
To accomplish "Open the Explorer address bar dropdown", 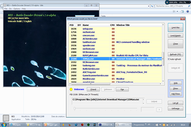I will [x=149, y=6].
